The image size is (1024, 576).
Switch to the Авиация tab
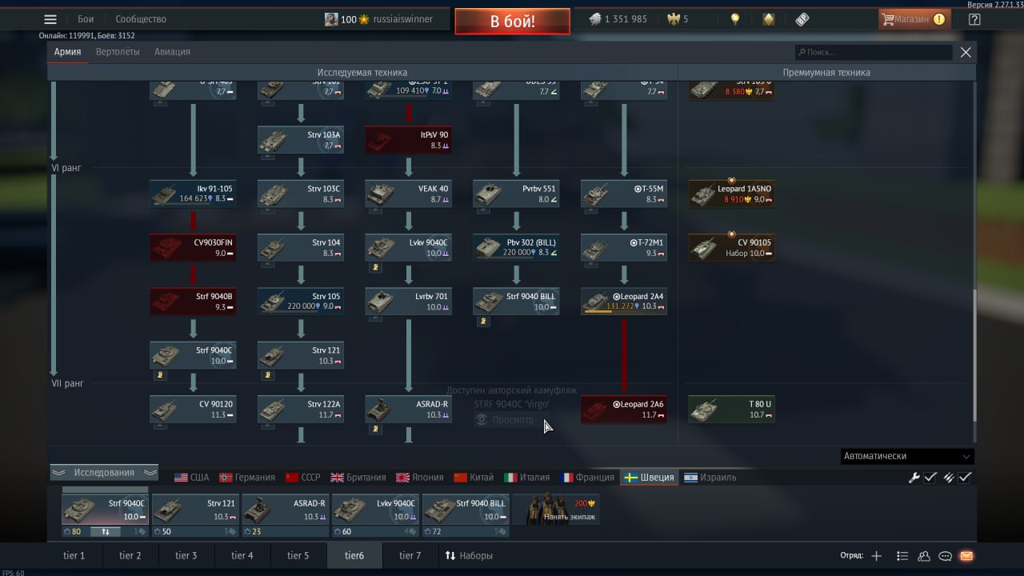coord(172,52)
